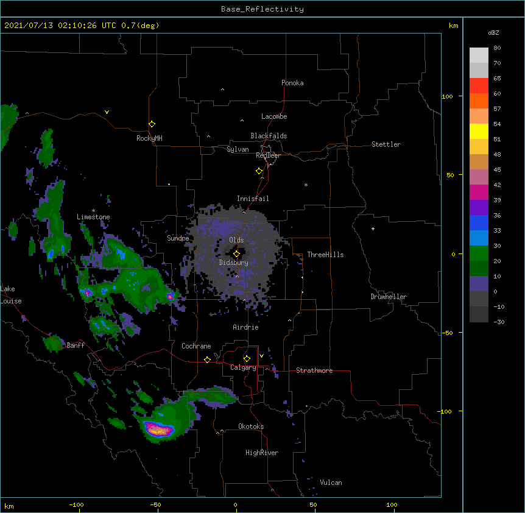Click the yellow V marker northeast of Calgary
The height and width of the screenshot is (513, 525).
[x=261, y=356]
